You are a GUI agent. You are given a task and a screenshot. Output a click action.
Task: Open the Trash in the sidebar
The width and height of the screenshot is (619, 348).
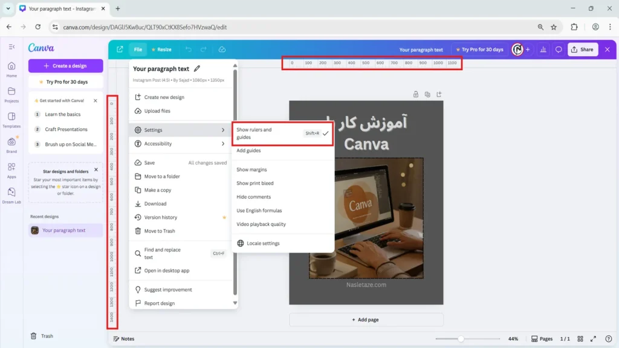click(42, 336)
